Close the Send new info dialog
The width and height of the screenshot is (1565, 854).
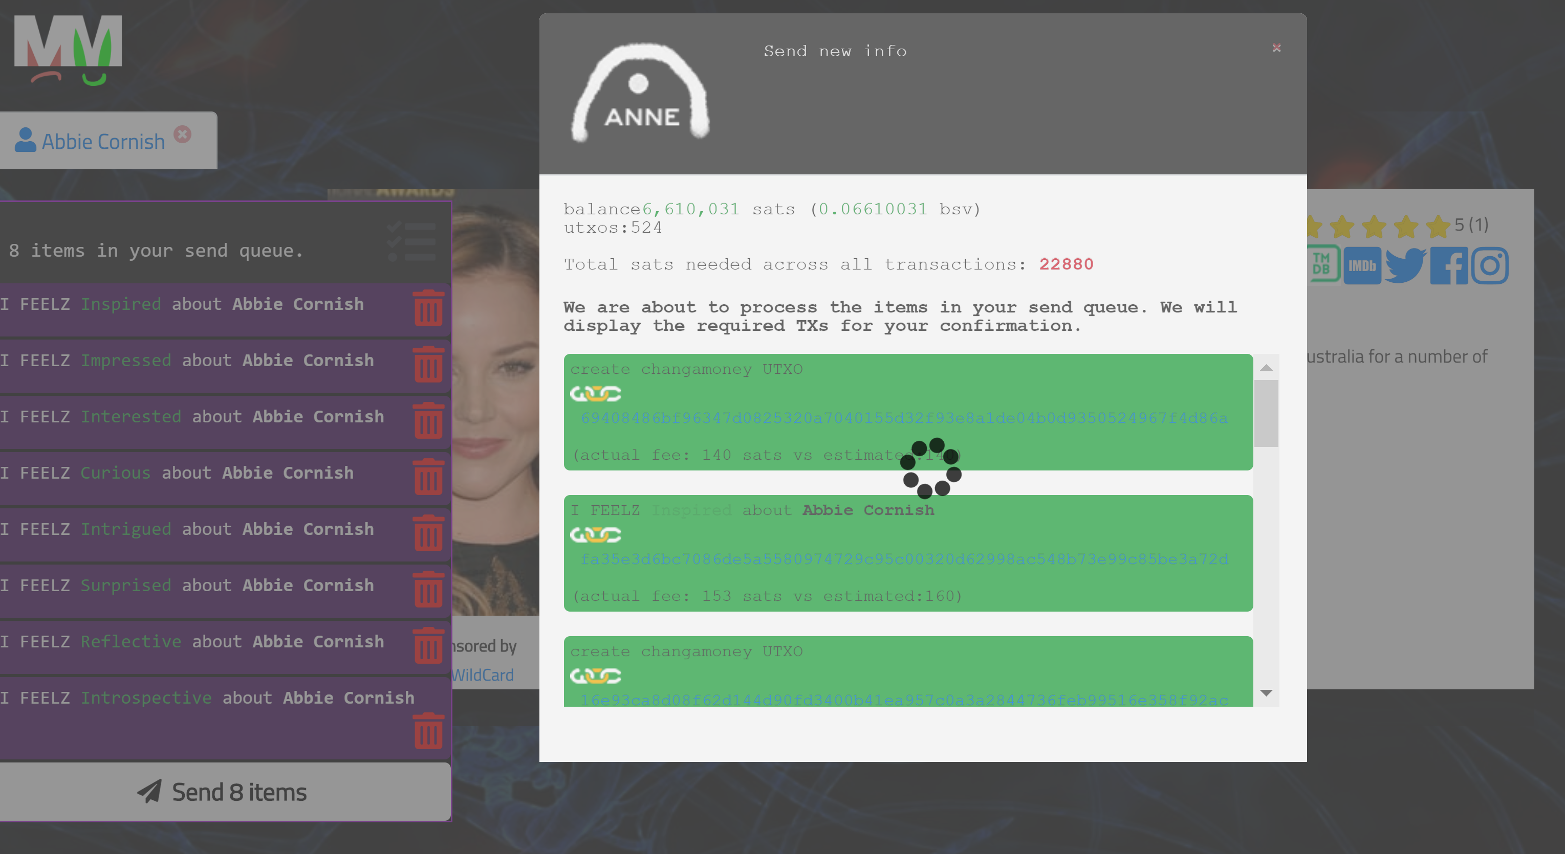1276,48
